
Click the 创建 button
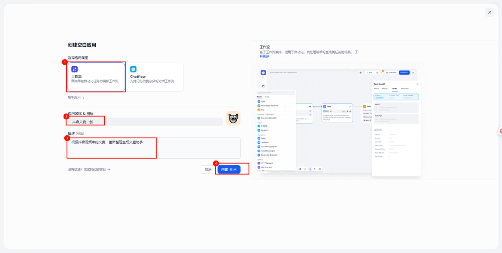point(229,170)
